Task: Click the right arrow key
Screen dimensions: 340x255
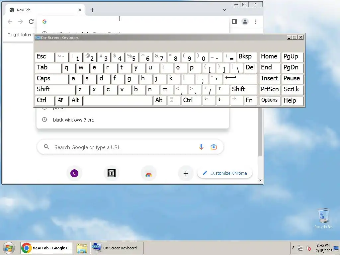Action: coord(236,101)
